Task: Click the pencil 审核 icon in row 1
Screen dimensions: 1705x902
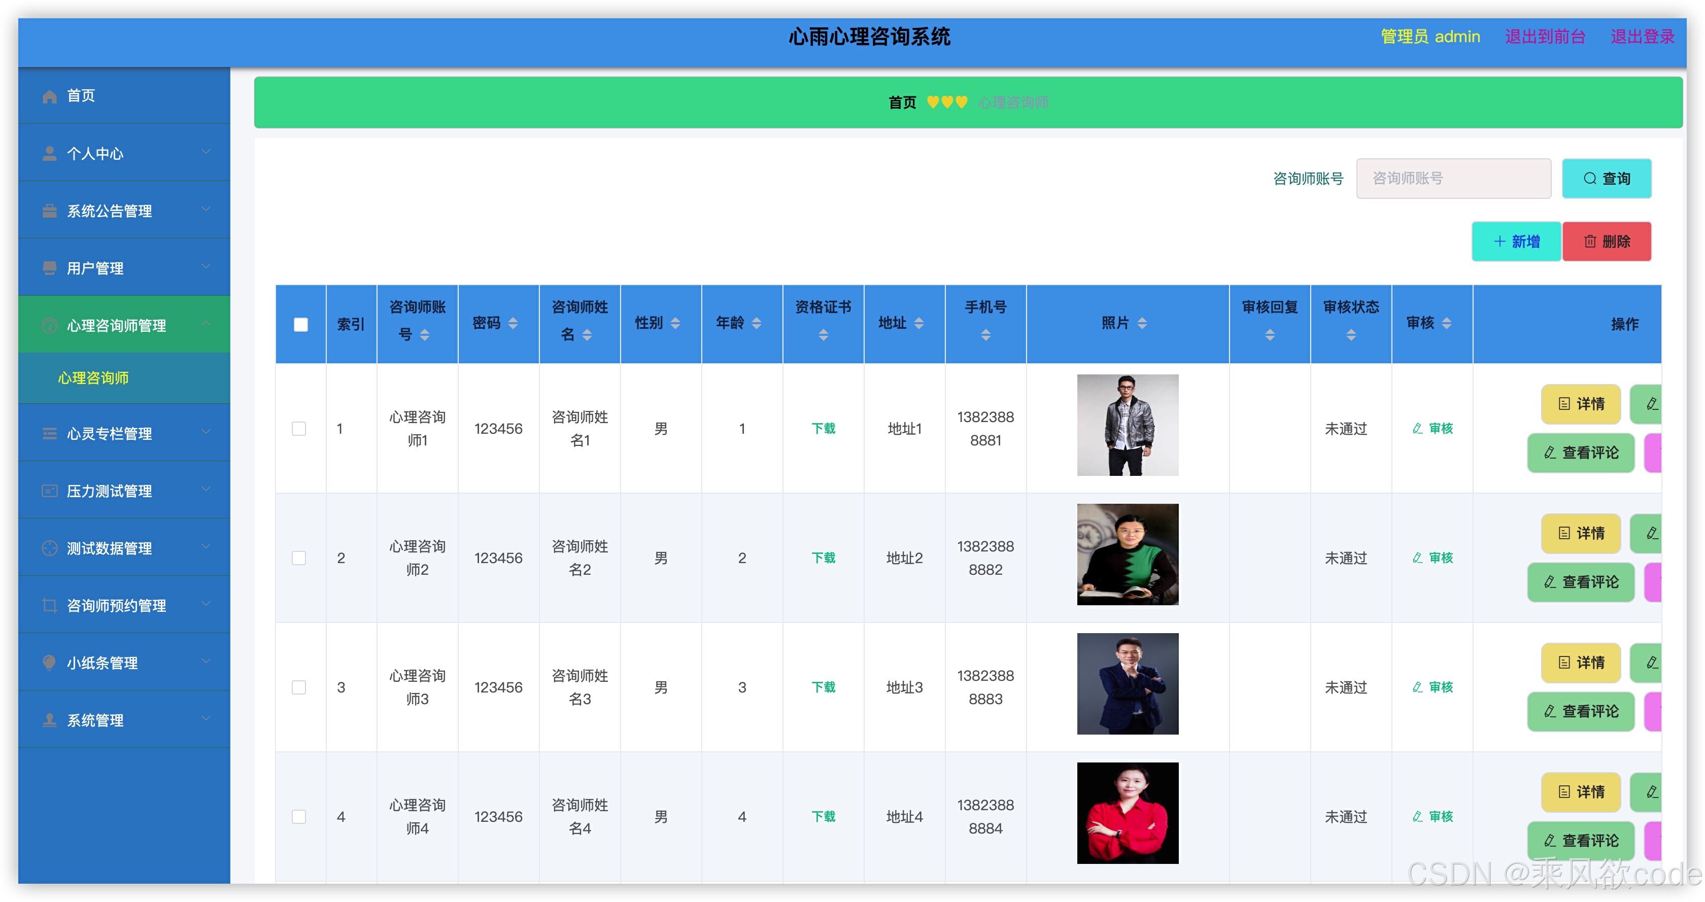Action: (1417, 429)
